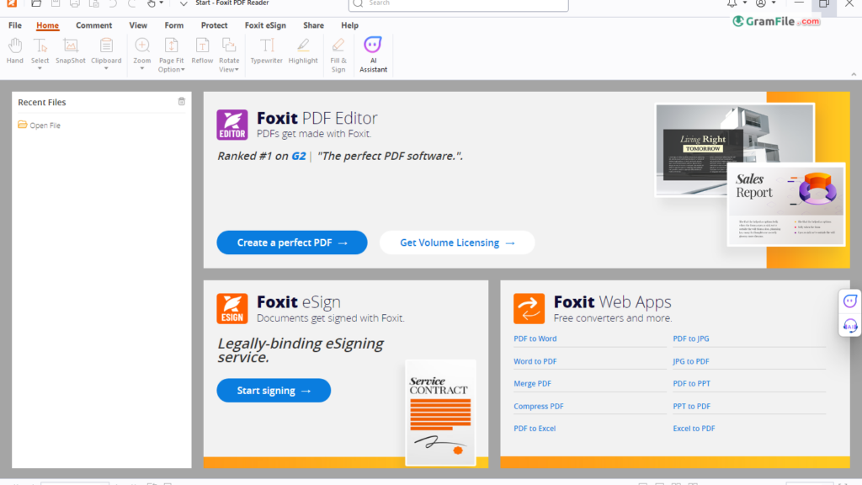The image size is (862, 485).
Task: Click the Print icon in quick access bar
Action: click(74, 3)
